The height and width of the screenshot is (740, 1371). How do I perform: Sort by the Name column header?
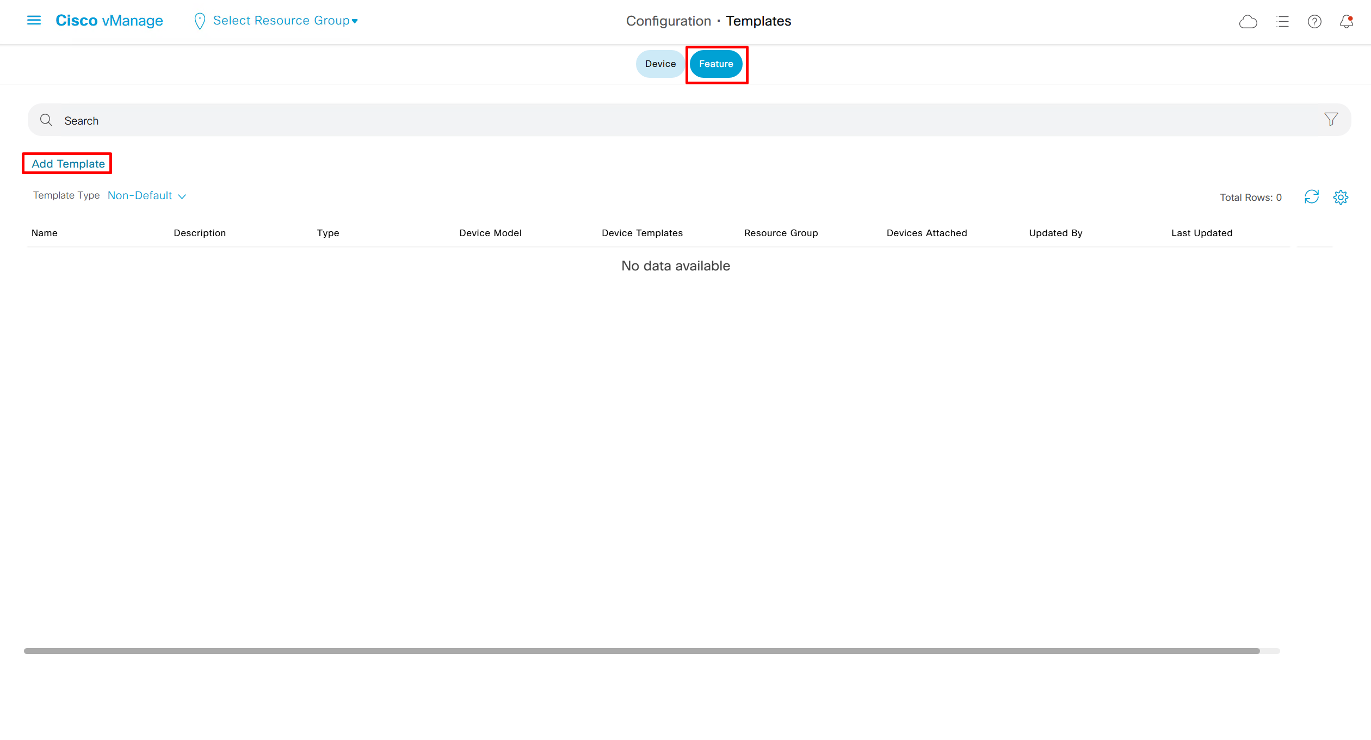coord(45,233)
